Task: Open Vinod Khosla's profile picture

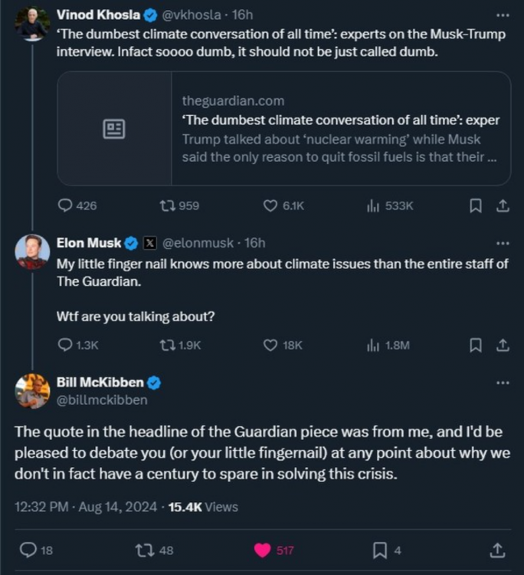Action: [32, 24]
